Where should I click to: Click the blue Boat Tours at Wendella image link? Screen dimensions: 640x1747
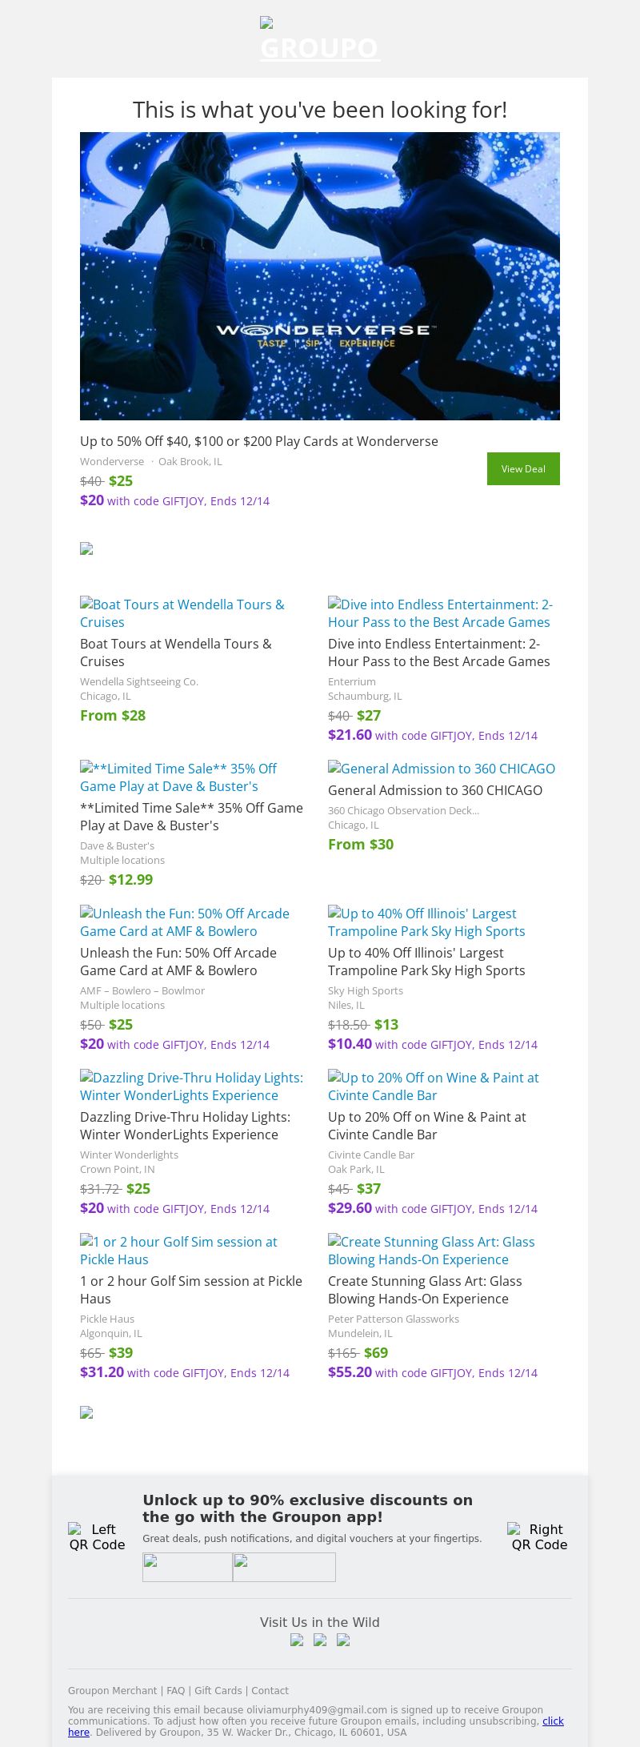pyautogui.click(x=182, y=613)
